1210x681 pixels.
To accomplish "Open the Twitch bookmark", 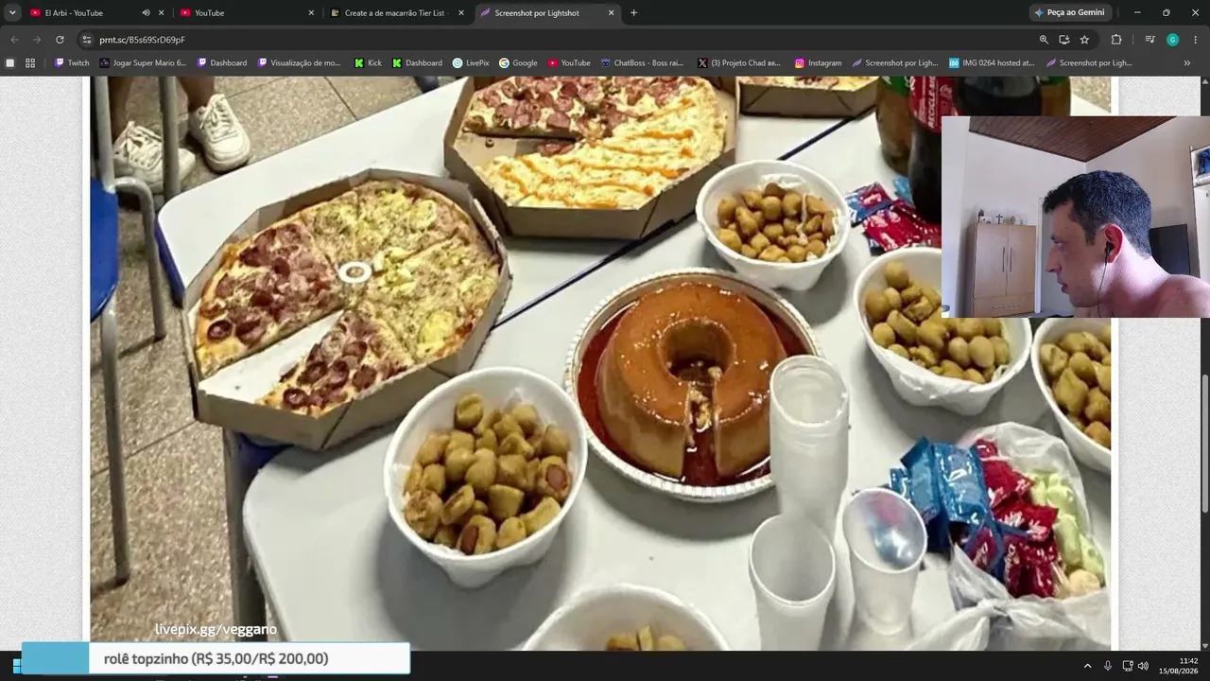I will pos(72,63).
